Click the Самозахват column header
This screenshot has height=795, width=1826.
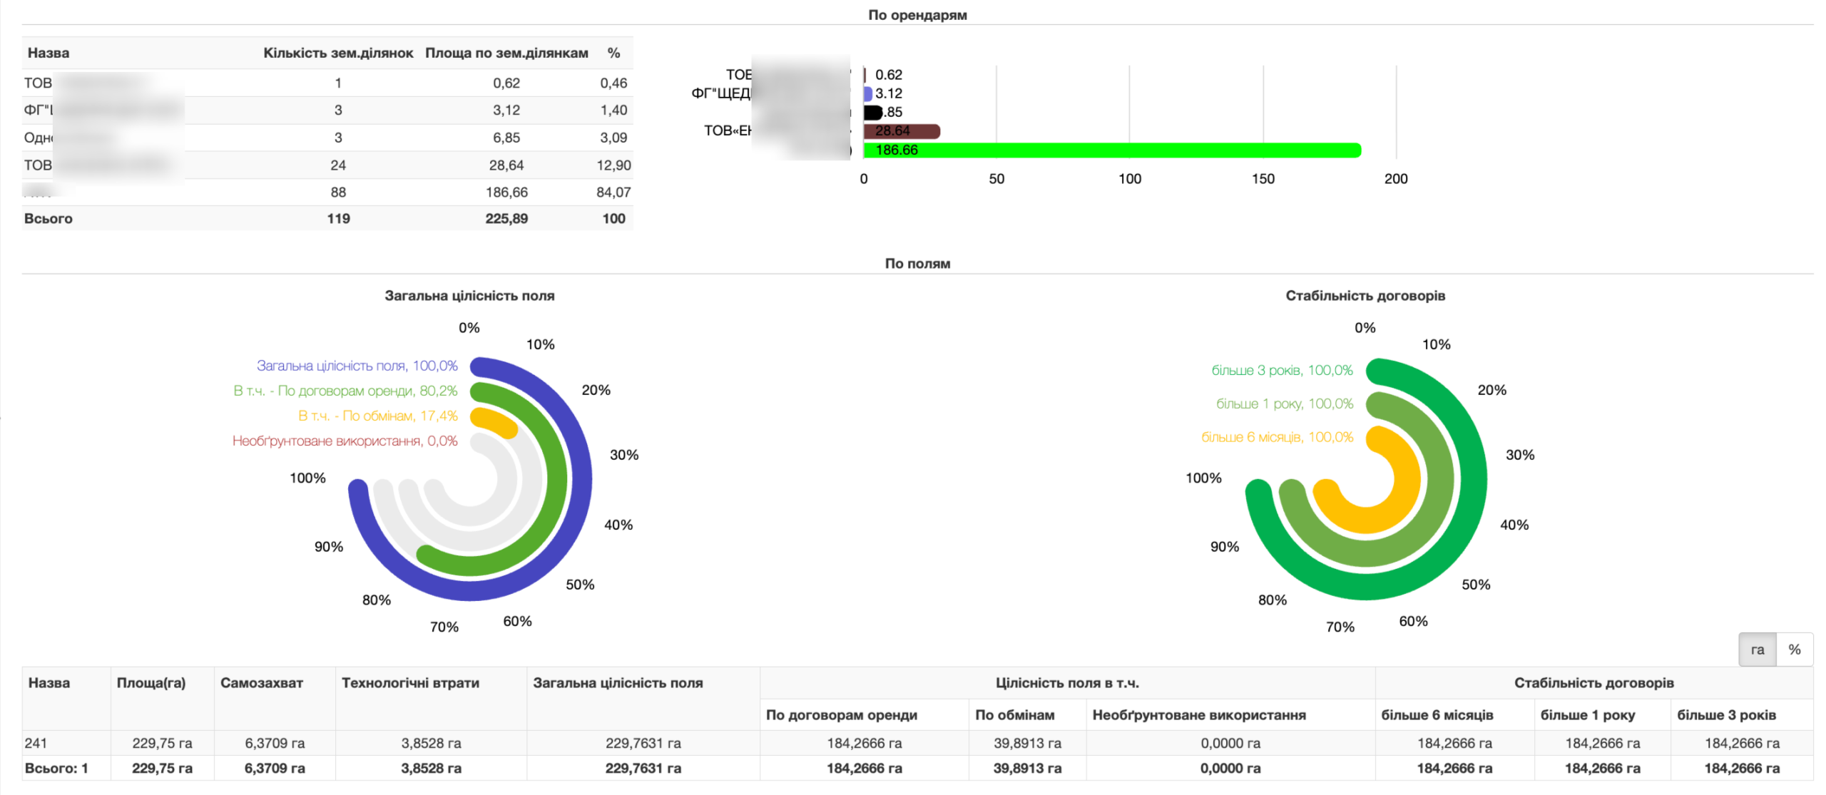tap(262, 682)
